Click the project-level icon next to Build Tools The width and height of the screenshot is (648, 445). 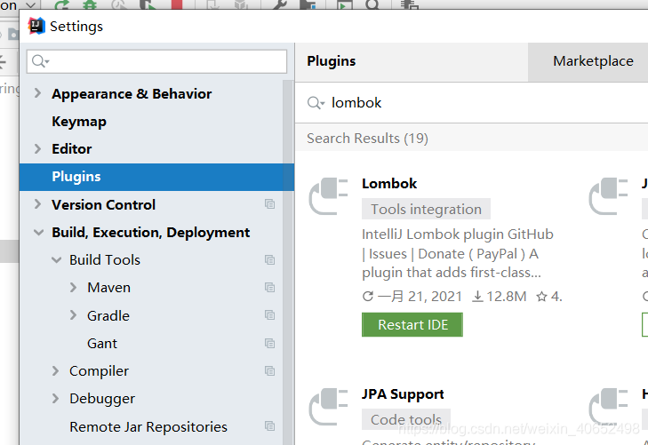click(x=270, y=259)
